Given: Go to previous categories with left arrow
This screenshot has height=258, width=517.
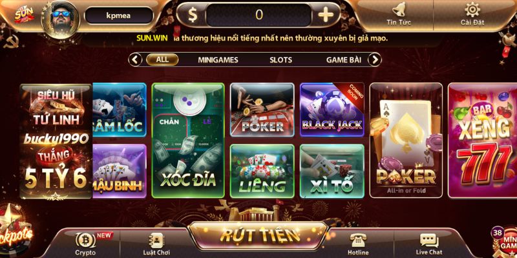Looking at the screenshot, I should pyautogui.click(x=135, y=60).
